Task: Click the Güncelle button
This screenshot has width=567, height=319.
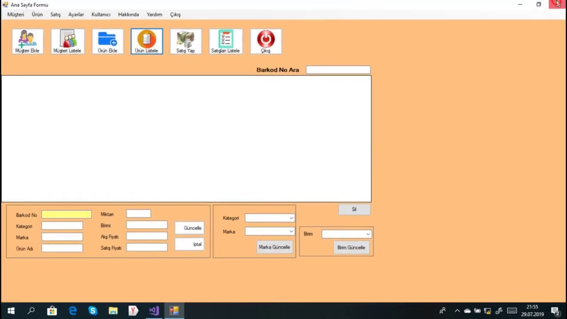Action: 190,228
